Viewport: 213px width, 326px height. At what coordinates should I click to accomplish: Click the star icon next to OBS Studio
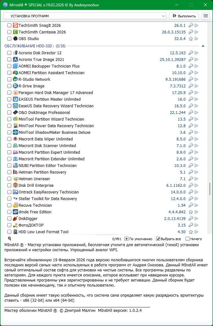click(x=191, y=39)
